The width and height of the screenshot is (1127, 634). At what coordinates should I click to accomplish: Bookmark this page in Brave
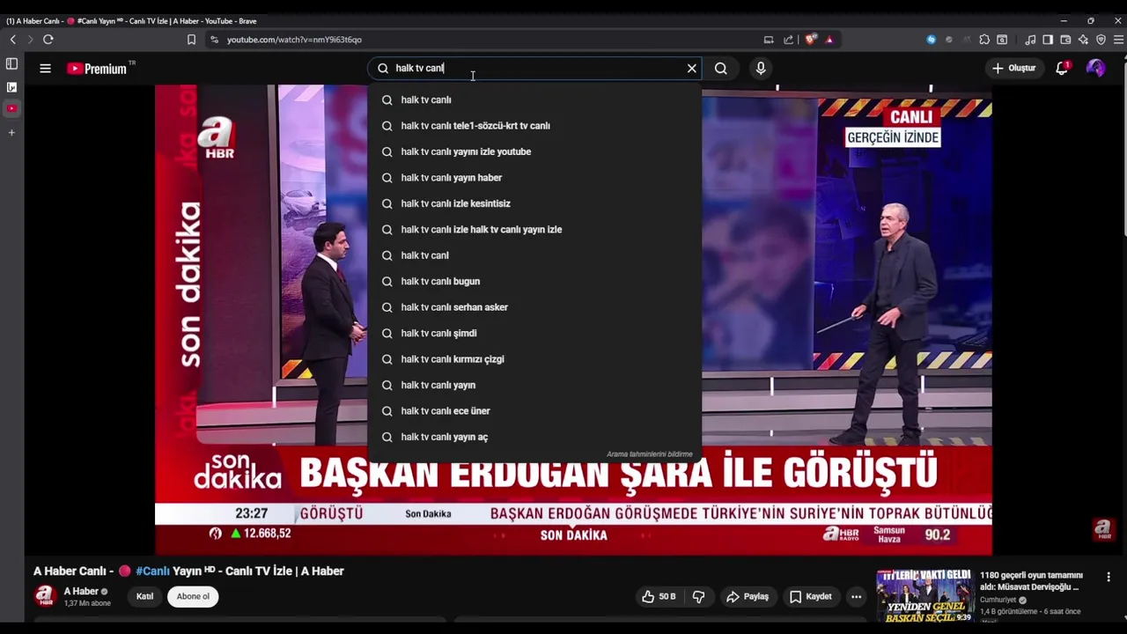click(191, 40)
